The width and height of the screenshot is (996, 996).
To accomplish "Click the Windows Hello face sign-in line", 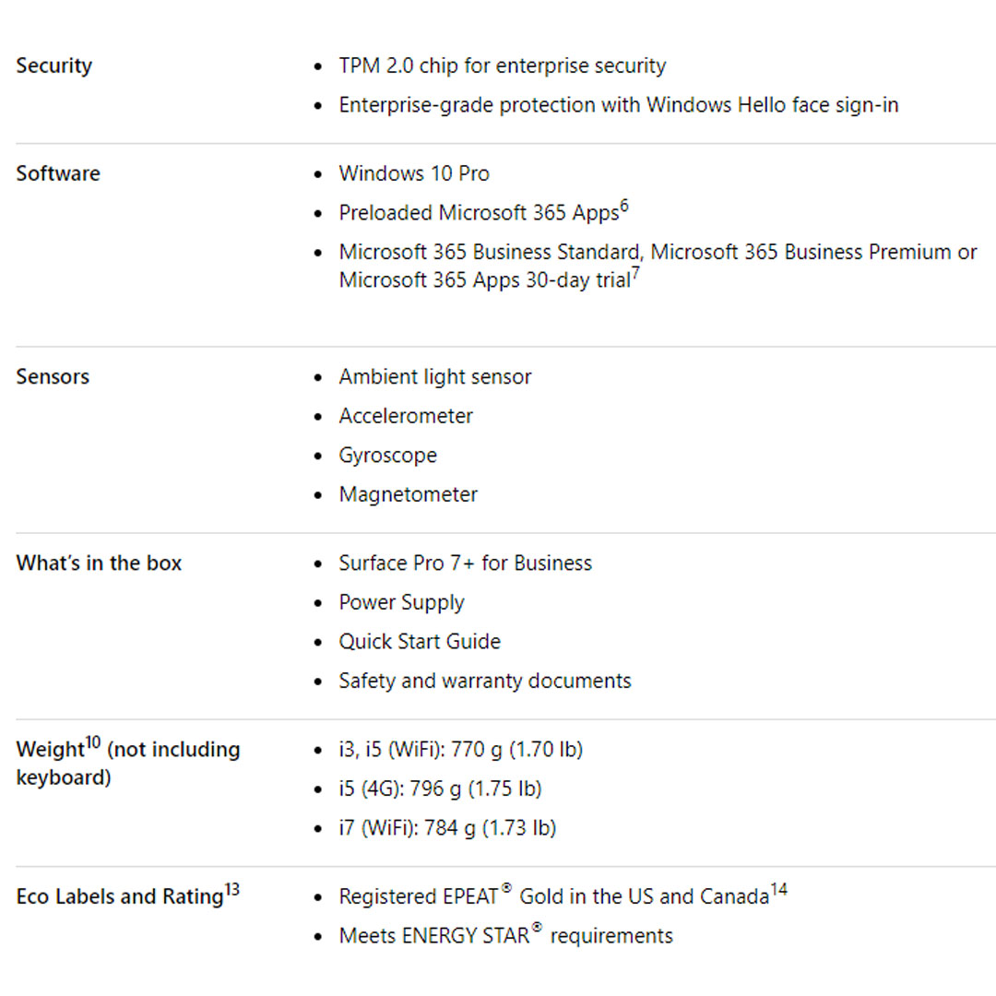I will coord(618,105).
